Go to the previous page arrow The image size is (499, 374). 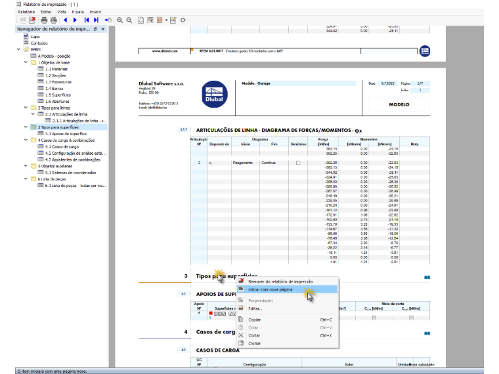point(65,20)
